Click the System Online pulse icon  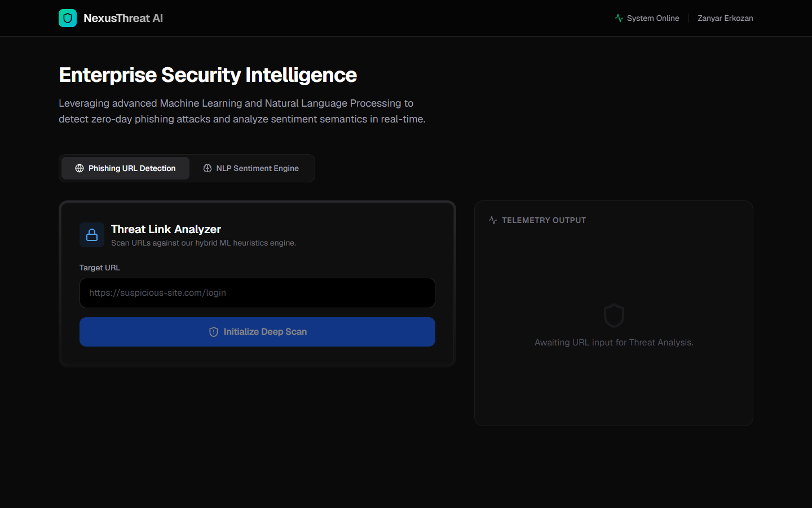[619, 18]
